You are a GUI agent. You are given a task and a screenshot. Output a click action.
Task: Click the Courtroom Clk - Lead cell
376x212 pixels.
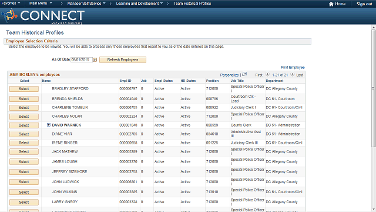click(243, 99)
